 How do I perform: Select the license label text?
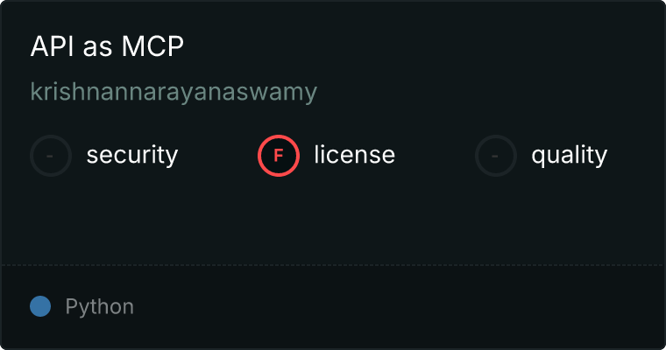coord(355,154)
